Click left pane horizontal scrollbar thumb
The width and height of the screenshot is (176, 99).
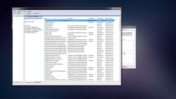(x=18, y=82)
